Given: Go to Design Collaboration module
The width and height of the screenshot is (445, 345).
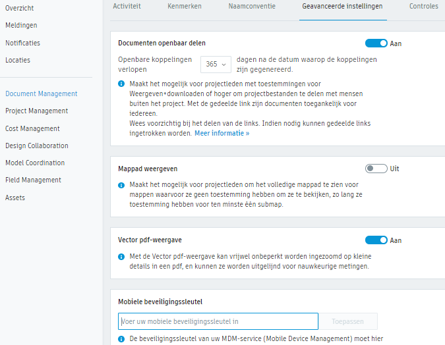Looking at the screenshot, I should pyautogui.click(x=36, y=146).
